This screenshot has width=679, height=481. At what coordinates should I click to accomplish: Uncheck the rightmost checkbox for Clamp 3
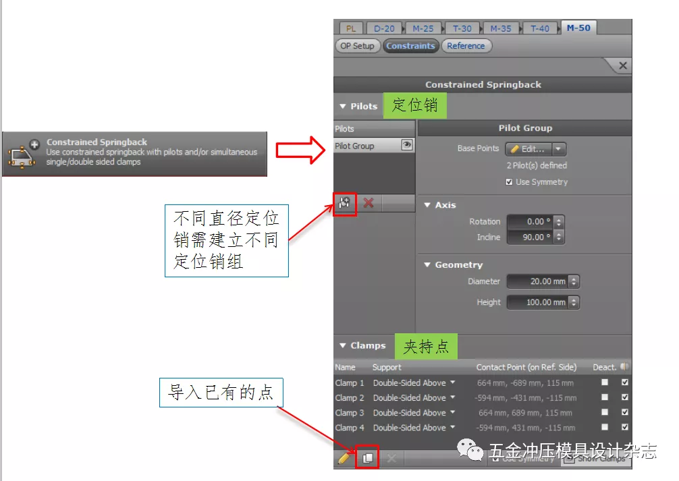click(x=624, y=412)
